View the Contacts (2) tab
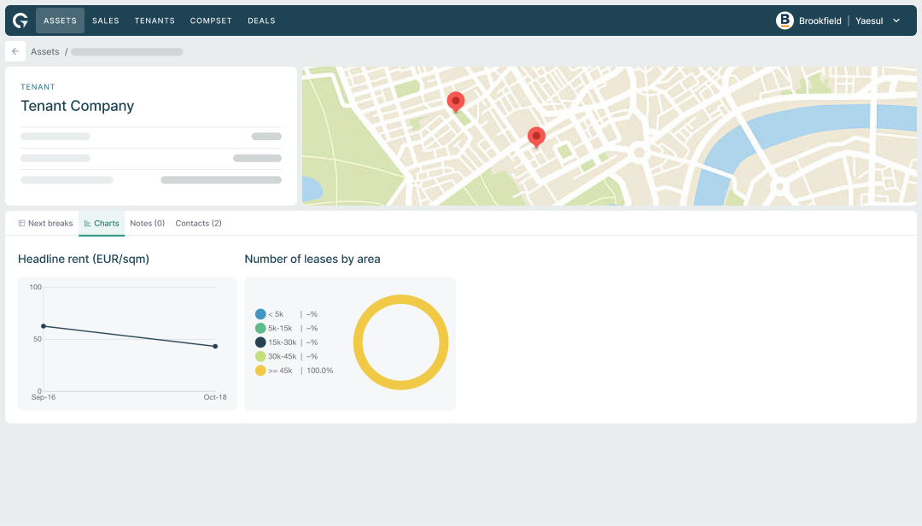922x526 pixels. click(198, 224)
